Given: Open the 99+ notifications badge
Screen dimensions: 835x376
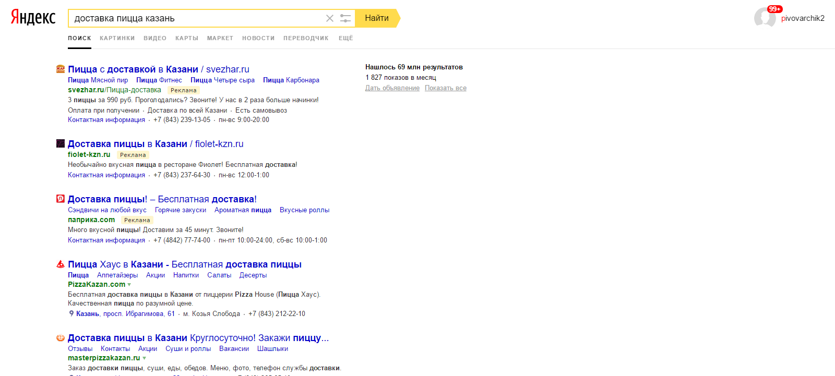Looking at the screenshot, I should pyautogui.click(x=775, y=9).
